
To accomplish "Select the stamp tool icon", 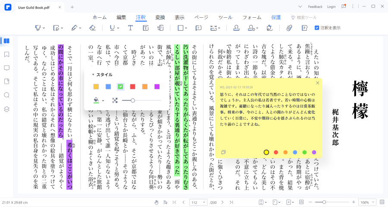I will [236, 28].
